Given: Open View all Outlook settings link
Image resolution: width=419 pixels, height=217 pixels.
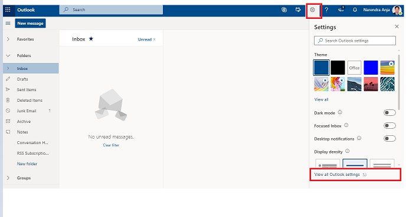Looking at the screenshot, I should pos(337,175).
